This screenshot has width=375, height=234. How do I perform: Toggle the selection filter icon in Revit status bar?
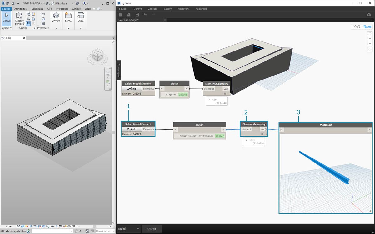coord(77,231)
